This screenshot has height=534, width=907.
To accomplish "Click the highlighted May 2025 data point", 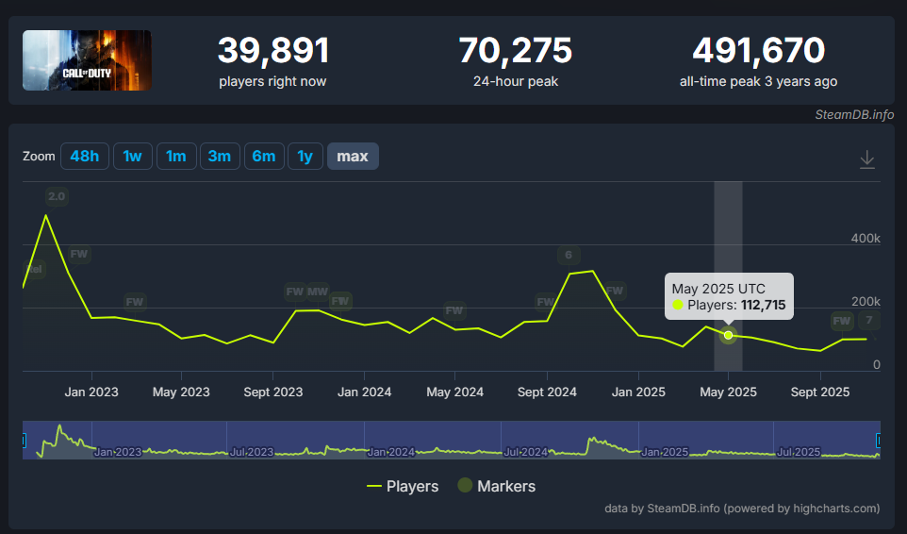I will 728,335.
